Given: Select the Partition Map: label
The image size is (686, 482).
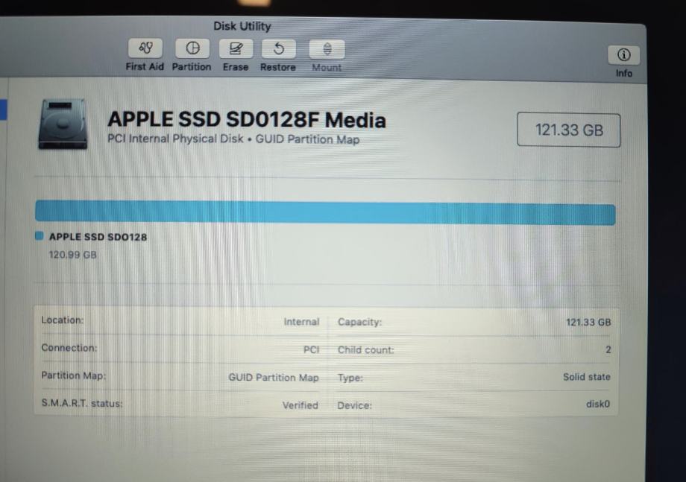Looking at the screenshot, I should (x=74, y=375).
